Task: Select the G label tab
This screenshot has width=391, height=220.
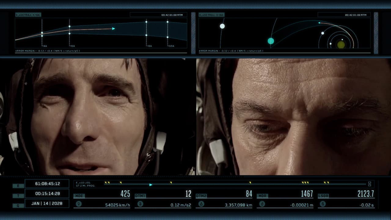Action: tap(18, 206)
